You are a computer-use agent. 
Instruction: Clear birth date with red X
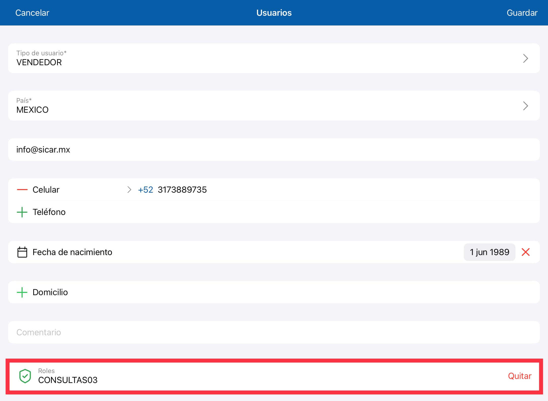[525, 252]
